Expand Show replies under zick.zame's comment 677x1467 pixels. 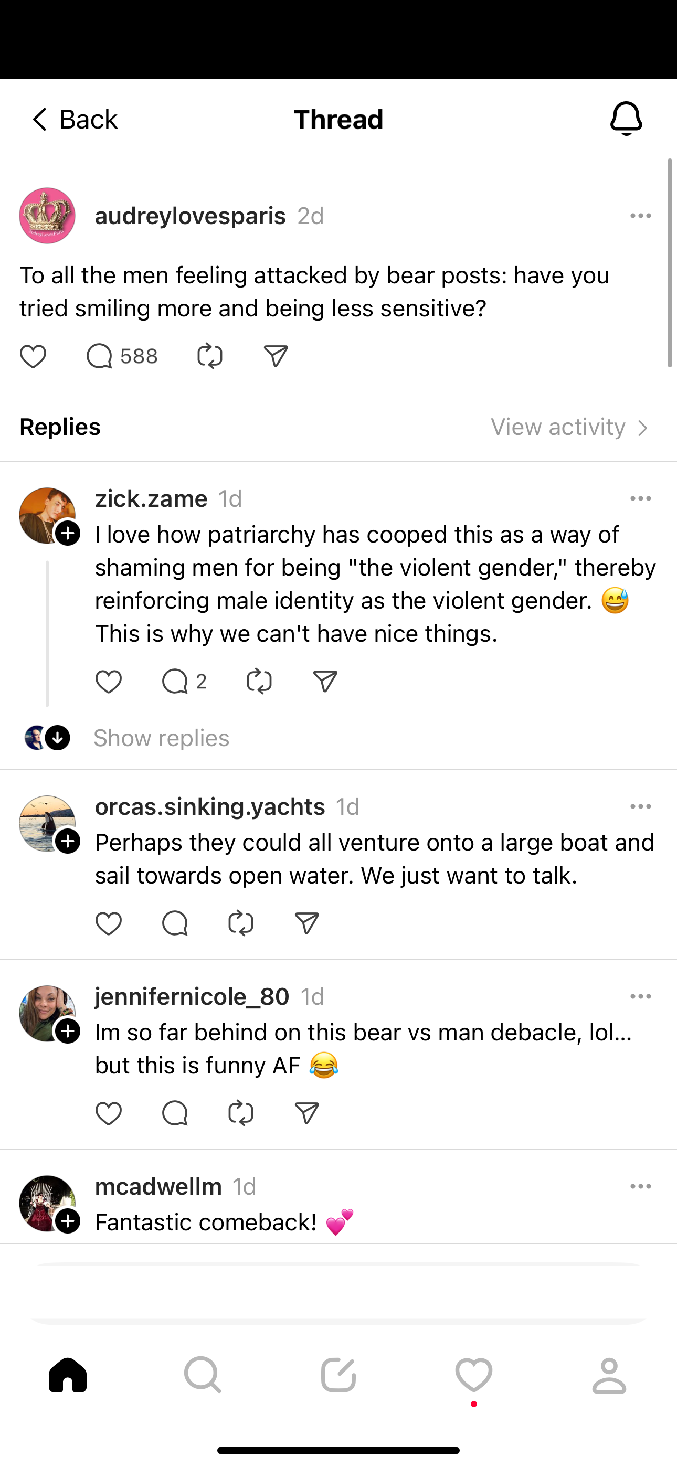(161, 738)
